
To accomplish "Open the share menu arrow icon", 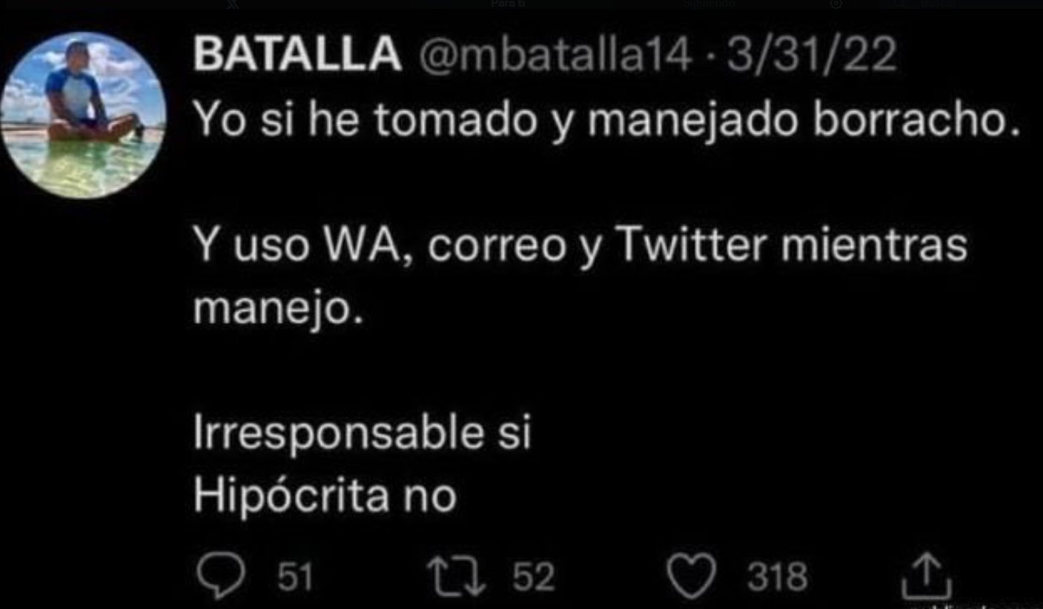I will (927, 578).
